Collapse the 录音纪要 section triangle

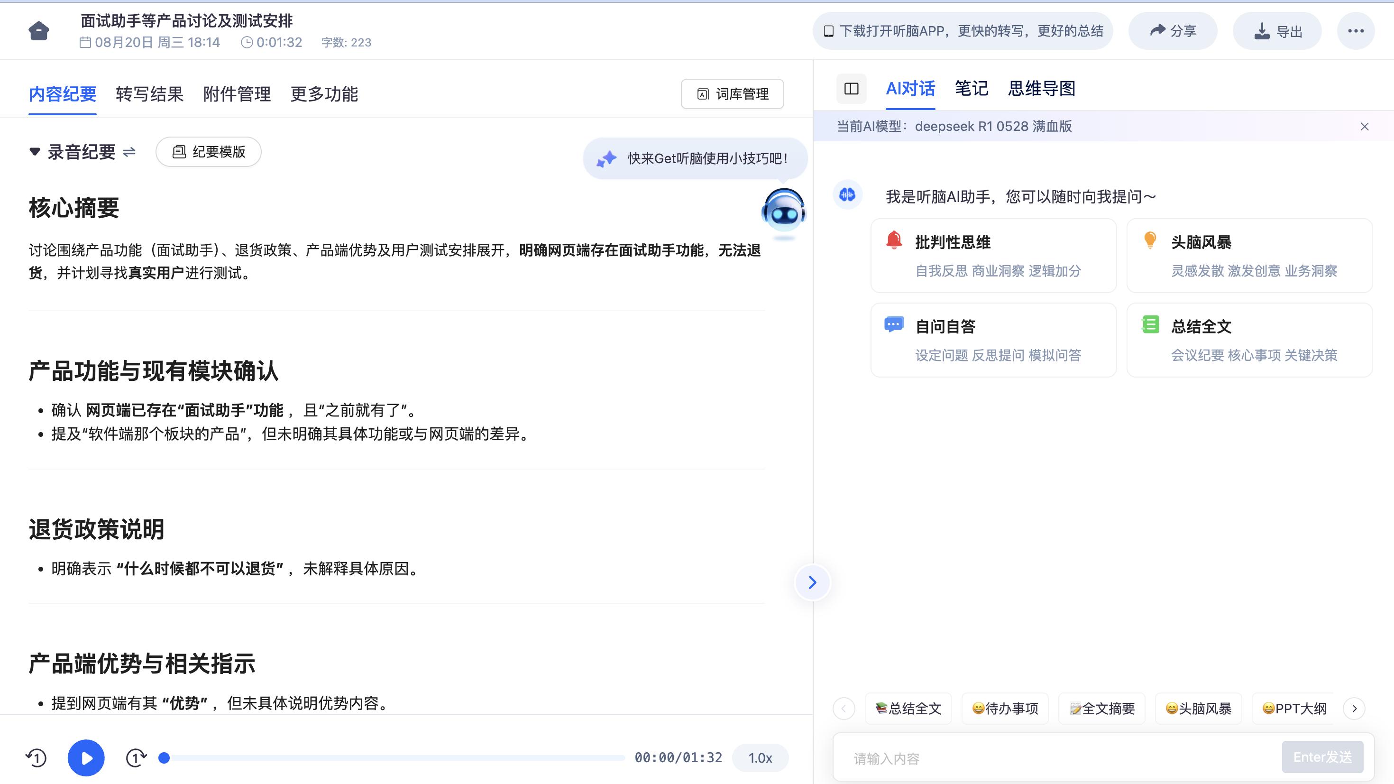pos(35,152)
